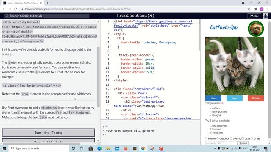Open the Windows Start menu
The image size is (271, 152).
4,148
